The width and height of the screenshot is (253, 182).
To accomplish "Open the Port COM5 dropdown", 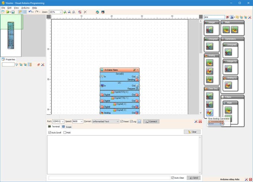I will [63, 121].
